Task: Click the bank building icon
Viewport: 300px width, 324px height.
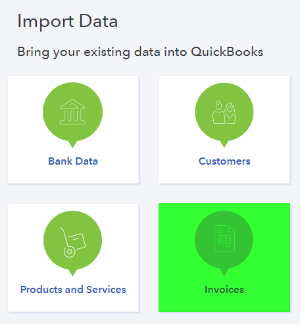Action: [x=72, y=112]
